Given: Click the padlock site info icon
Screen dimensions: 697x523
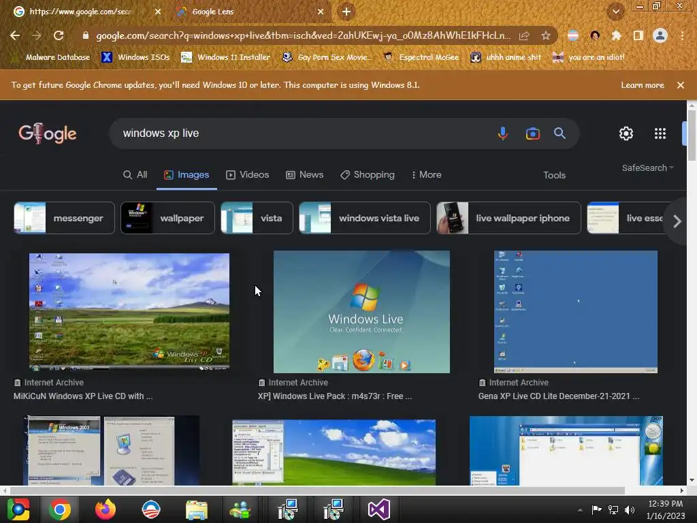Looking at the screenshot, I should 86,35.
